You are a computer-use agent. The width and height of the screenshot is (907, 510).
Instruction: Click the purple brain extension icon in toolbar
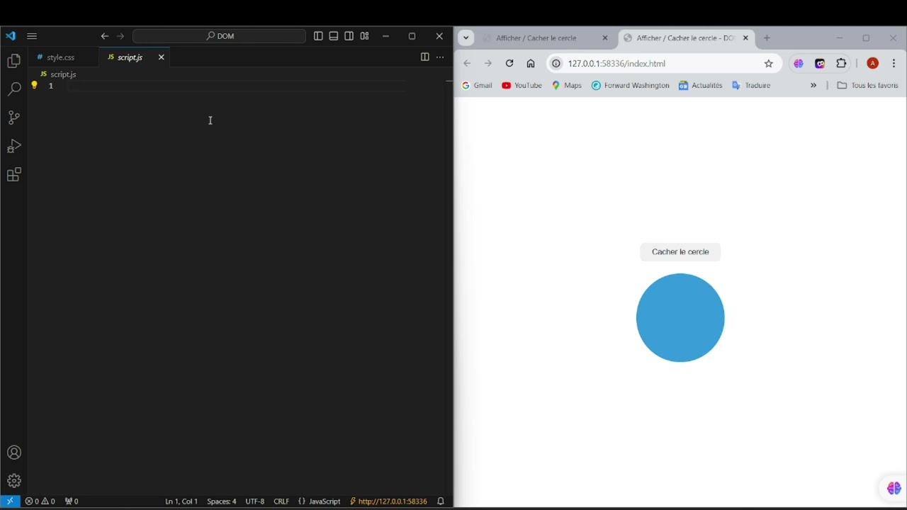coord(799,64)
